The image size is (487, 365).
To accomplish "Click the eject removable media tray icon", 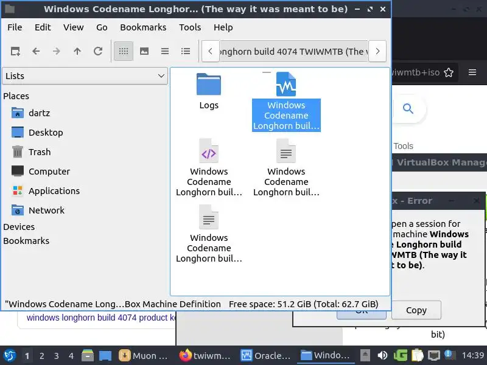I will point(365,355).
